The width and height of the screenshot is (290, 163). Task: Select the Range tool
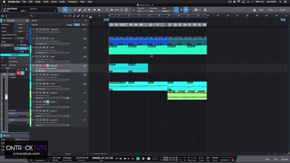pos(70,10)
